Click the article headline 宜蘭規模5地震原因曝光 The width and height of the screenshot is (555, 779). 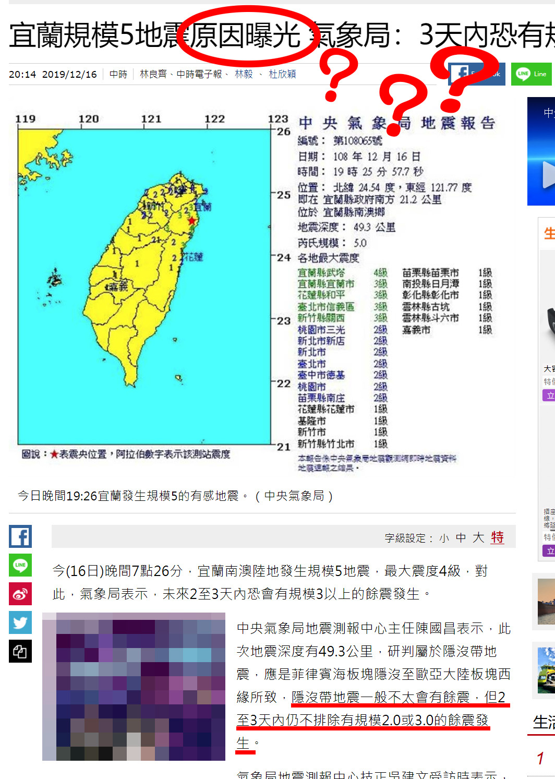155,35
